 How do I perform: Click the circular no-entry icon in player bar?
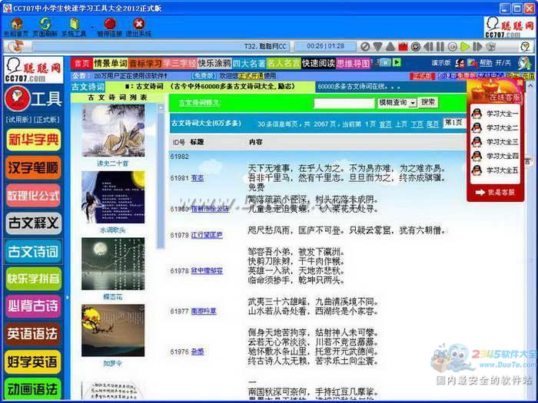pos(365,47)
